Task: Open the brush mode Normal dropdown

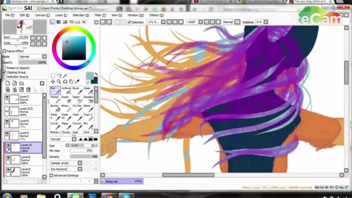Action: pos(63,139)
